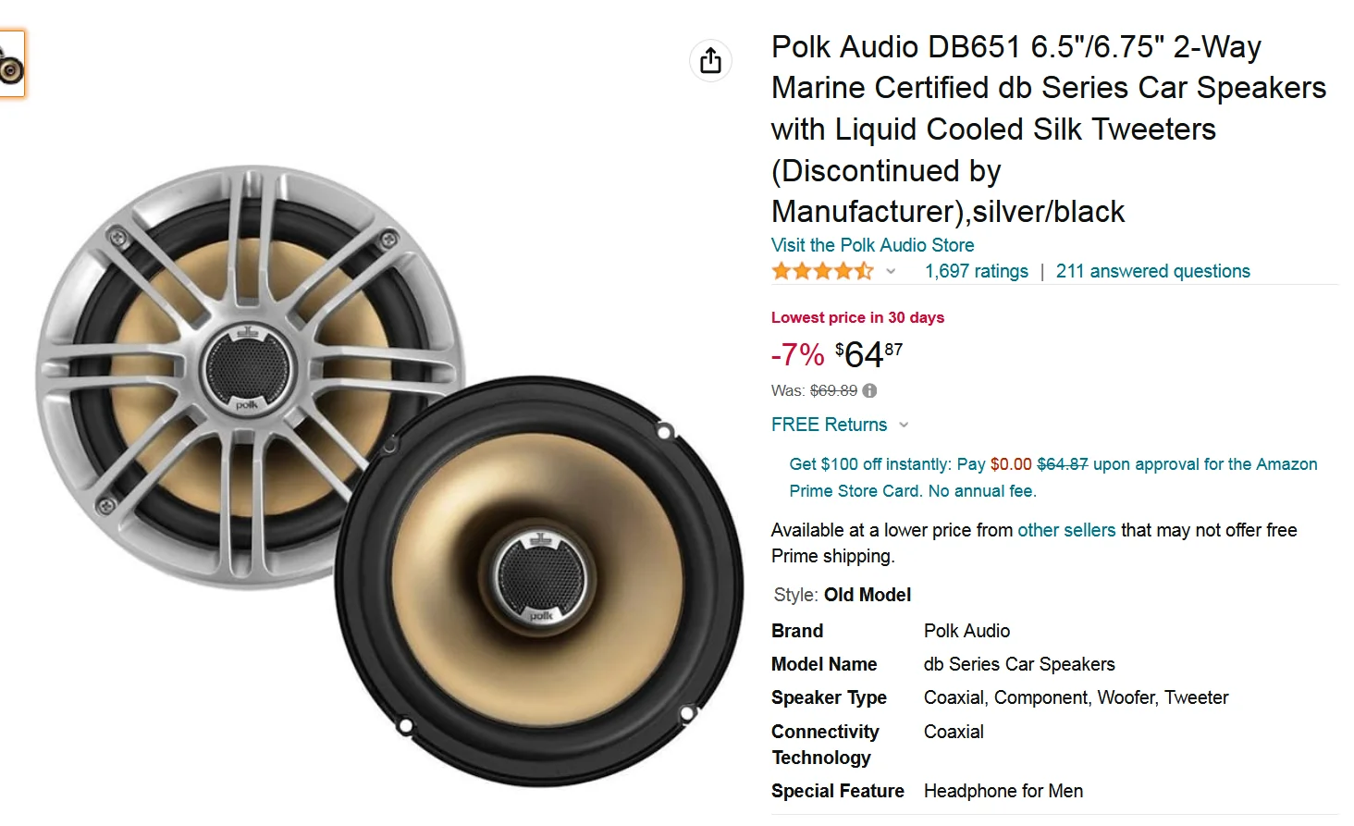Click the Lowest price in 30 days badge
This screenshot has height=826, width=1354.
(857, 317)
